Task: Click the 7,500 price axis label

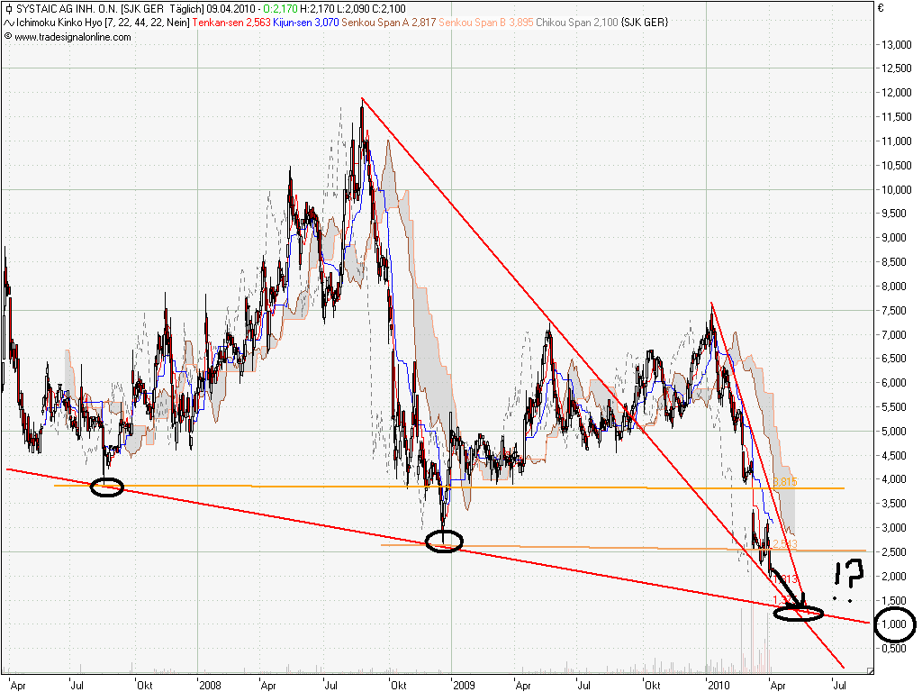Action: (x=894, y=310)
